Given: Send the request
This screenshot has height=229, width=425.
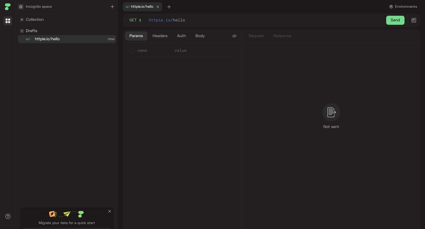Looking at the screenshot, I should pyautogui.click(x=395, y=20).
